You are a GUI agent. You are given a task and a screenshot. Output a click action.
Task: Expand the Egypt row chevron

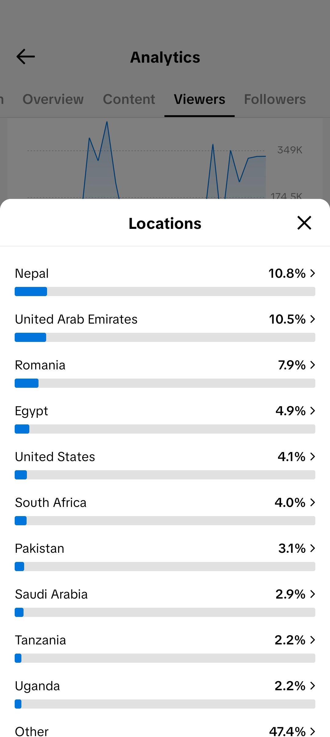313,411
